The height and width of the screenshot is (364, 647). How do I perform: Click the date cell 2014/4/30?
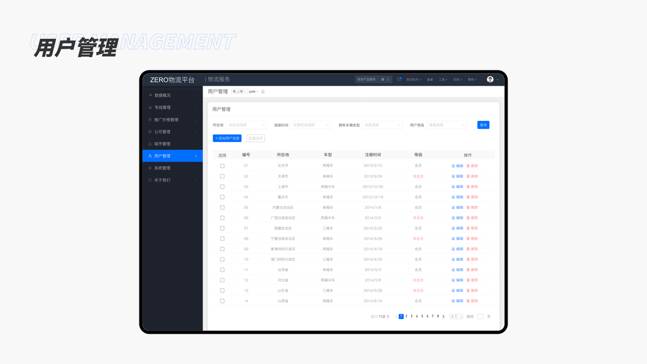click(x=373, y=260)
